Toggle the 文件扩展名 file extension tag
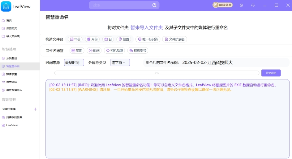 coord(174,39)
